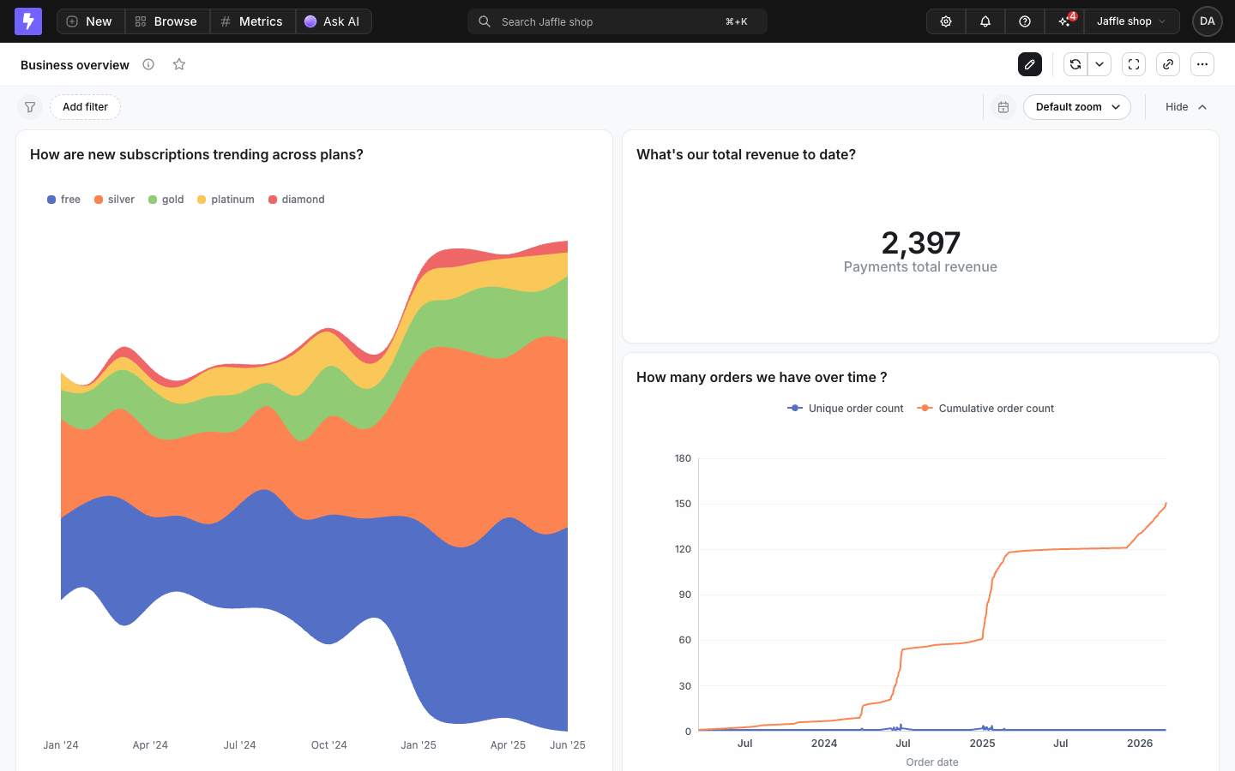Click the 2,397 revenue value
This screenshot has height=771, width=1235.
coord(920,242)
